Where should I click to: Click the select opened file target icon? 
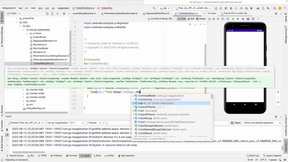click(x=47, y=13)
